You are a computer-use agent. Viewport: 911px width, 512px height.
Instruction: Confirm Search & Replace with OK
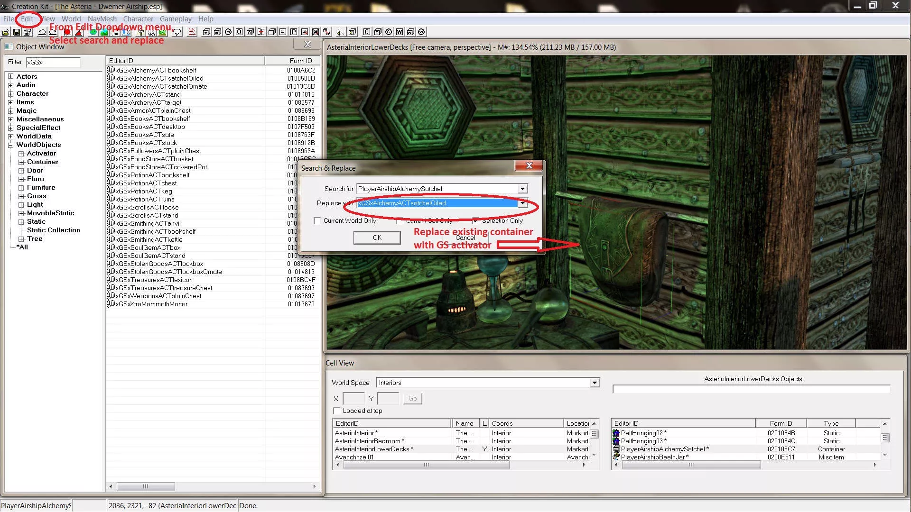pyautogui.click(x=377, y=238)
